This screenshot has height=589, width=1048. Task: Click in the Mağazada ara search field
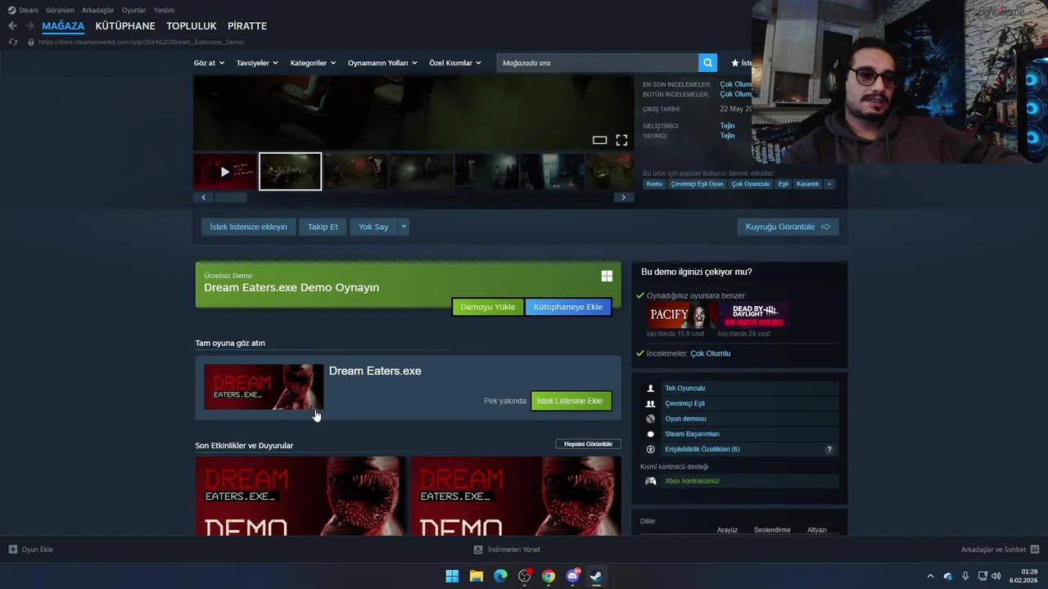pos(597,63)
